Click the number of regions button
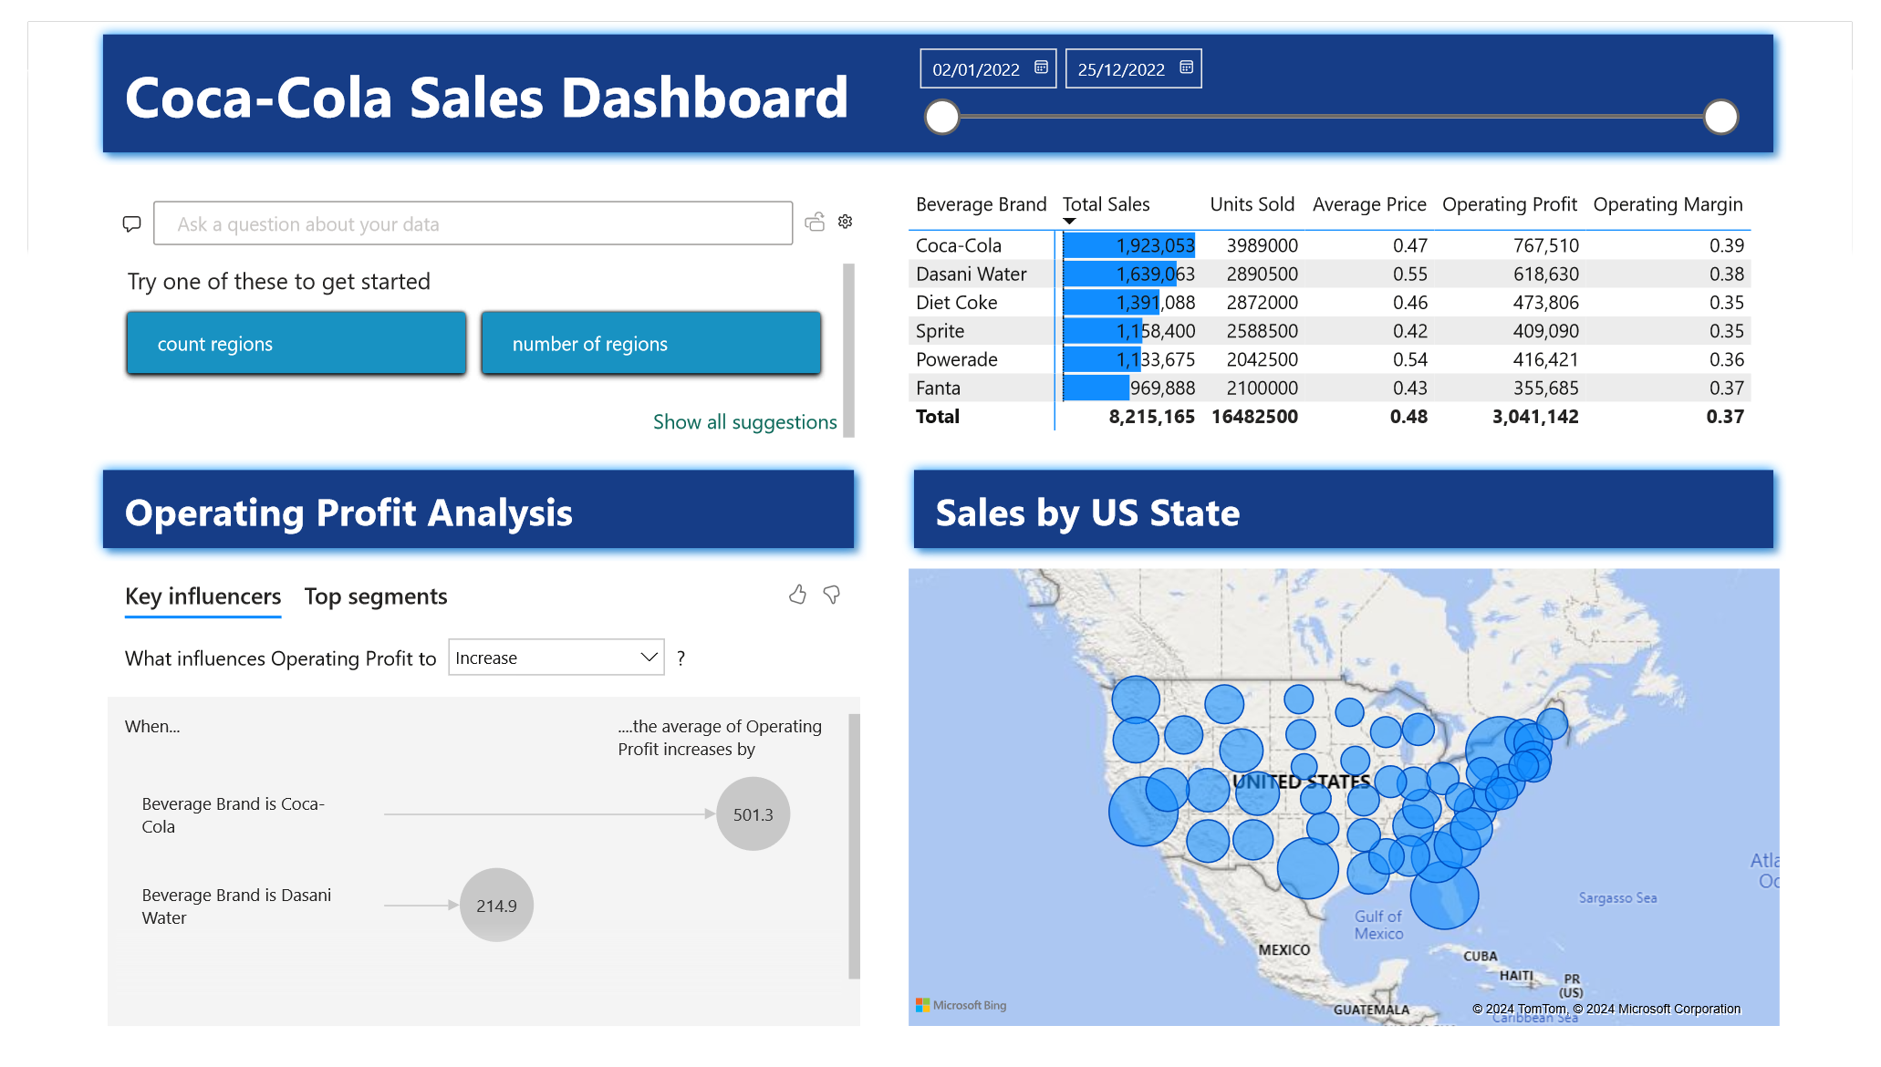The width and height of the screenshot is (1881, 1067). tap(589, 344)
